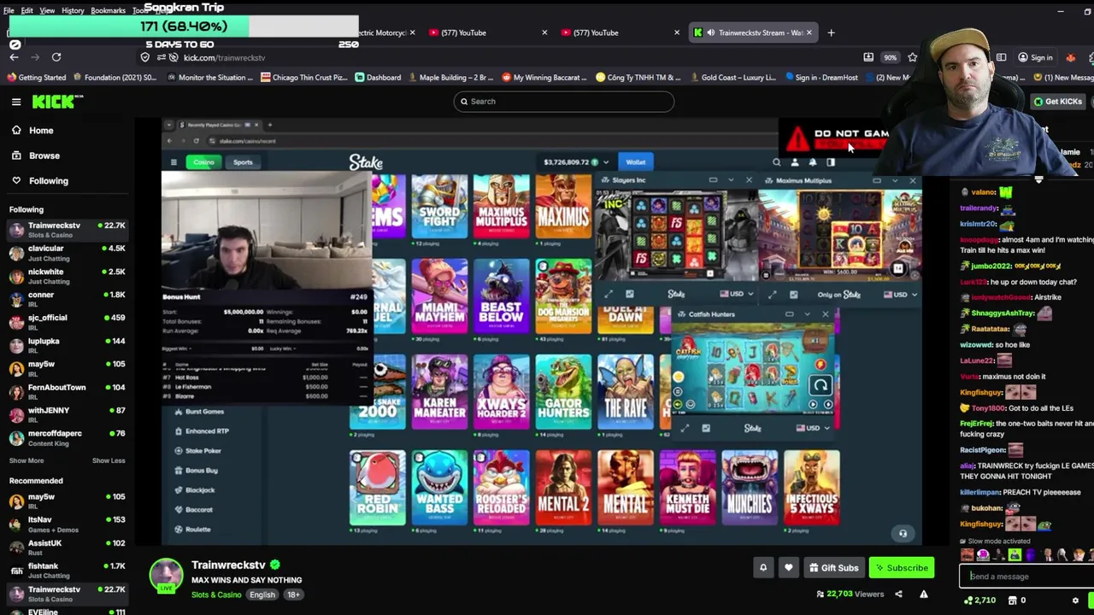Open the Bookmarks menu
The width and height of the screenshot is (1094, 615).
pos(108,10)
